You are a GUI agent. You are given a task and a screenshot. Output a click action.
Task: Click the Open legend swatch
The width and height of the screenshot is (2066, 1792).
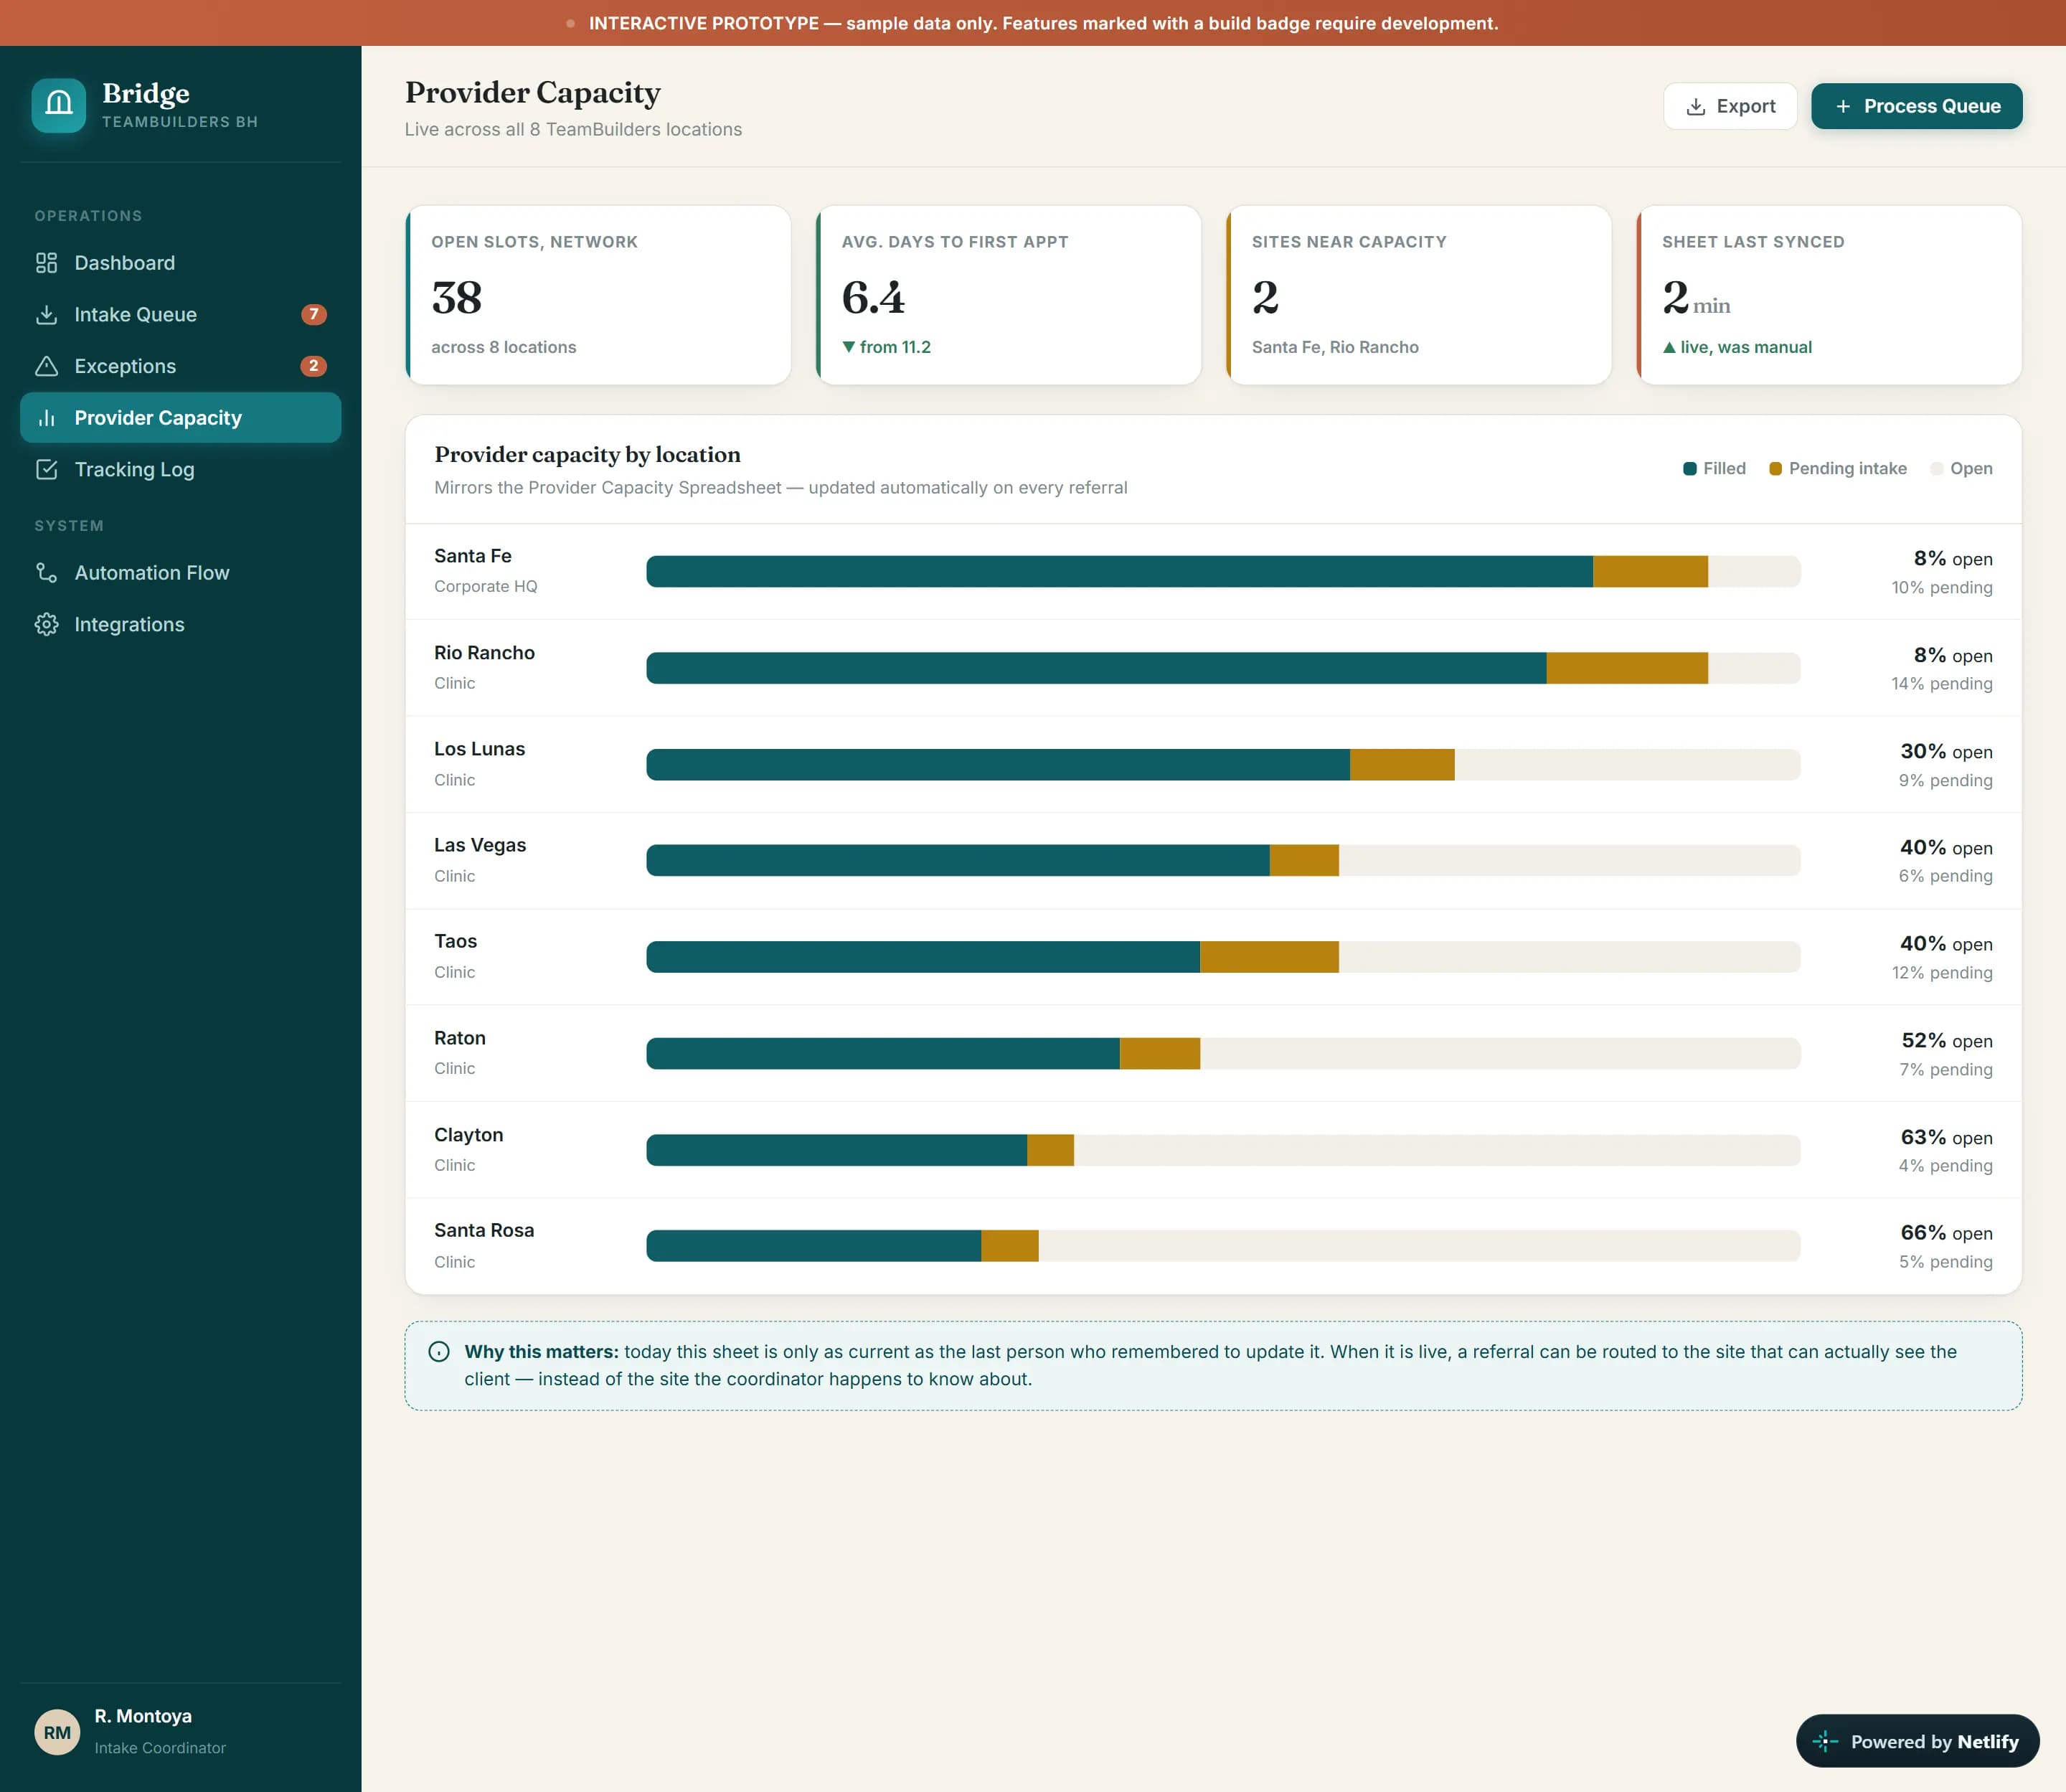(1937, 469)
